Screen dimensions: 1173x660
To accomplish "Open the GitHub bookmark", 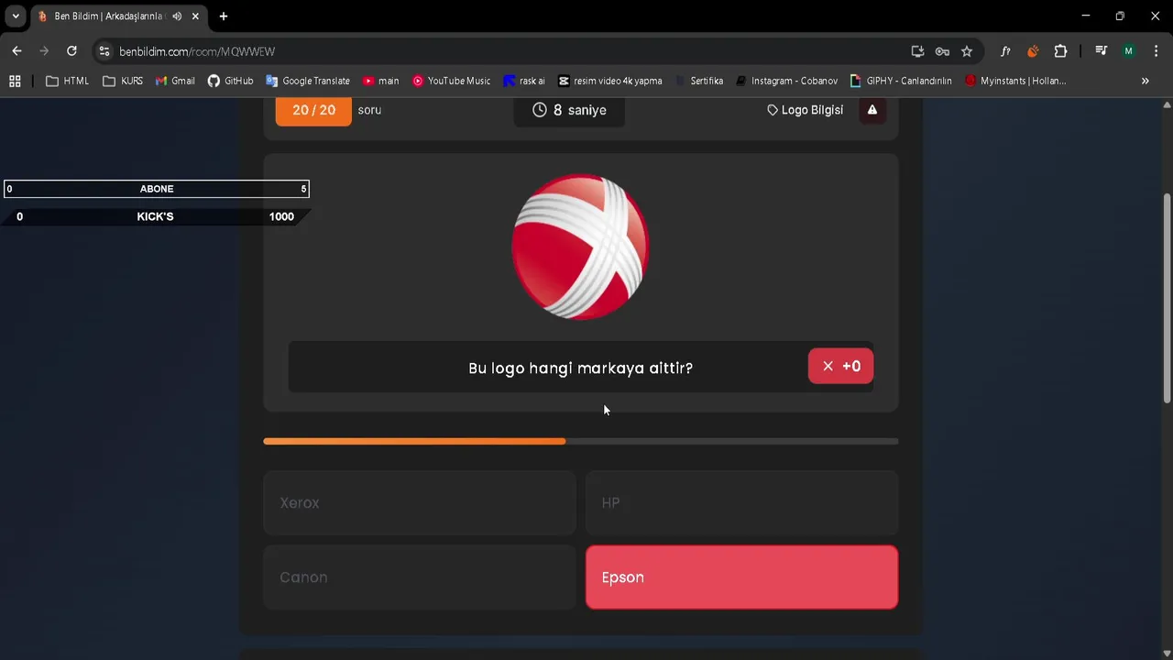I will tap(230, 81).
